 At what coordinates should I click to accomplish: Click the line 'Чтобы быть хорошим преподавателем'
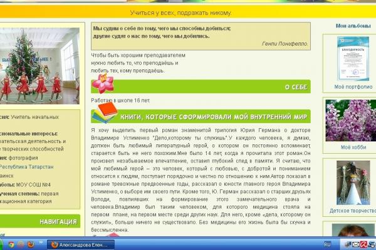pos(138,55)
